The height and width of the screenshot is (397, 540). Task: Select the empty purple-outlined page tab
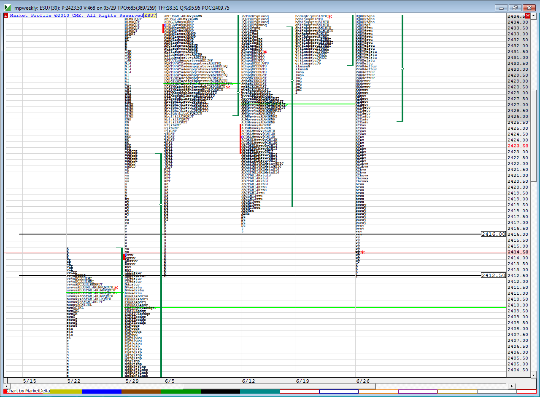coord(418,392)
